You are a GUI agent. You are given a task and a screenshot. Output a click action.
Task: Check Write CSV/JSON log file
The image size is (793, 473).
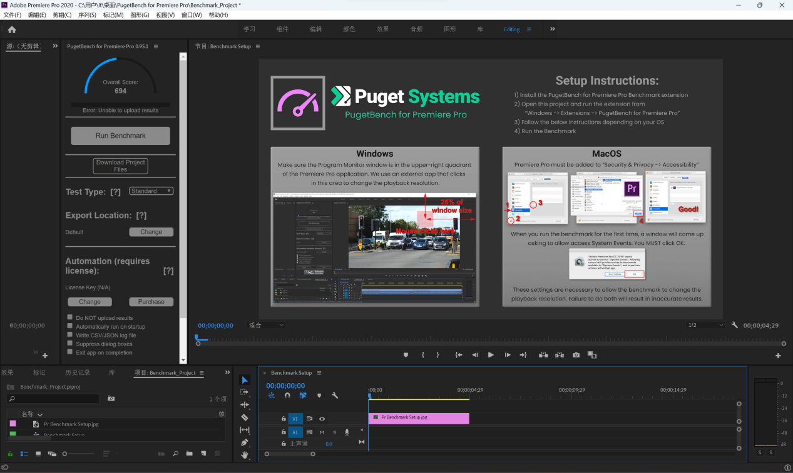click(70, 335)
